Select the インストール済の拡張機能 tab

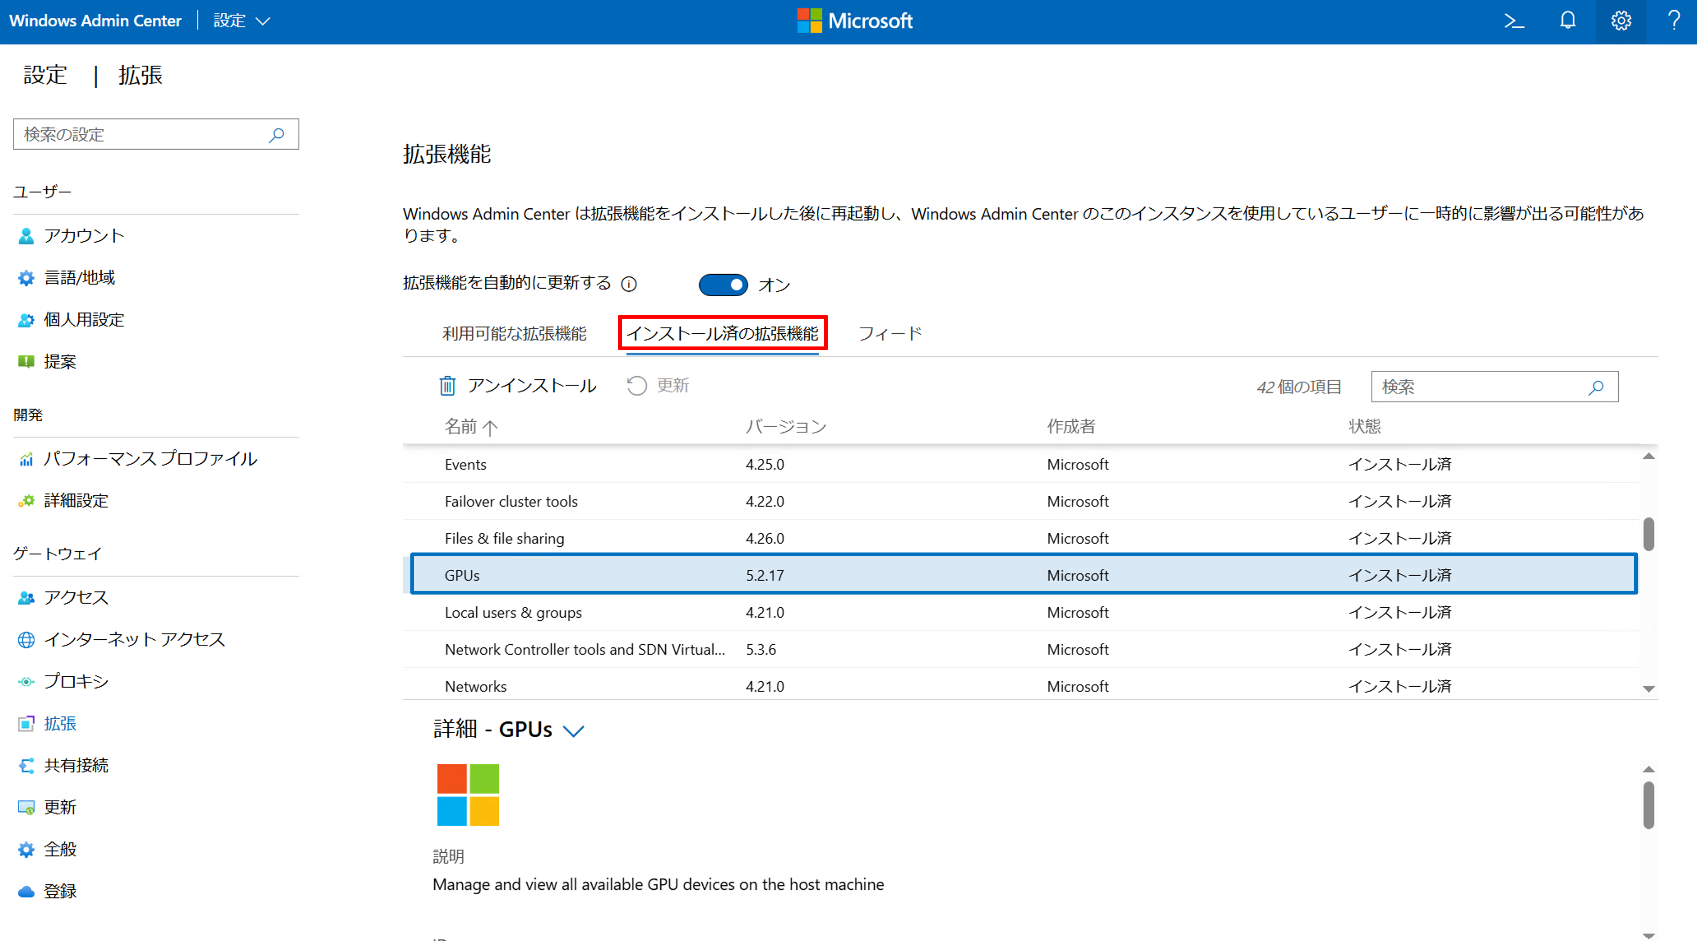point(722,334)
